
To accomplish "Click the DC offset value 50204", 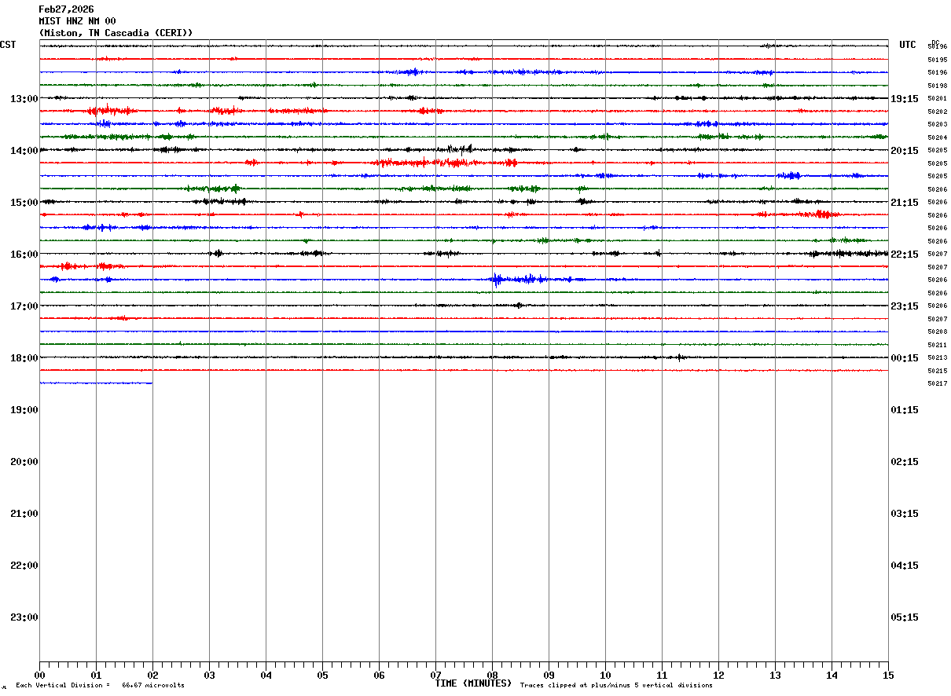I will (937, 137).
